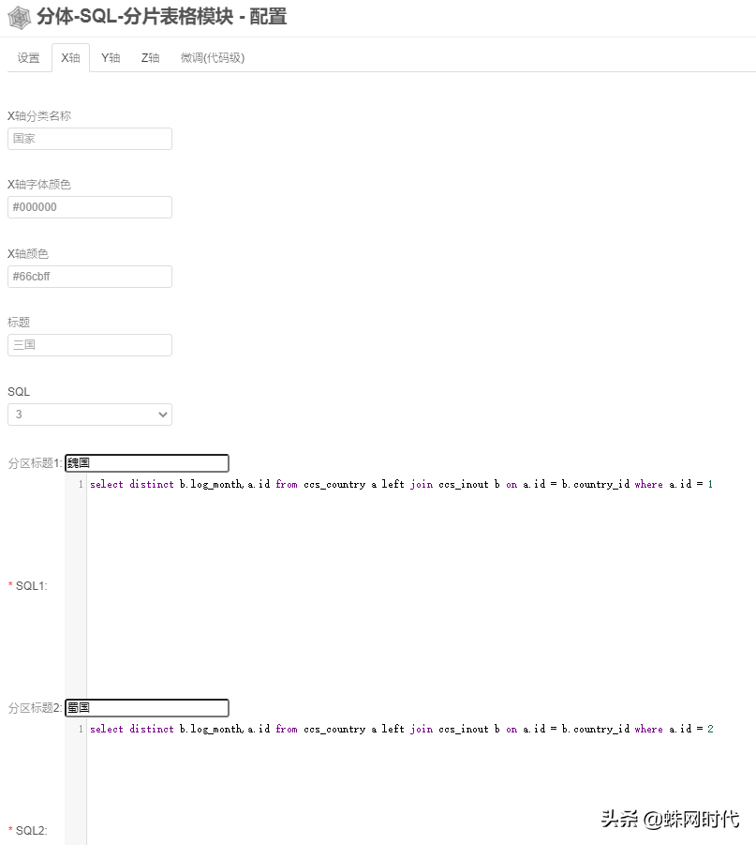The width and height of the screenshot is (756, 845).
Task: Click inside the SQL2 code editor line
Action: [401, 729]
